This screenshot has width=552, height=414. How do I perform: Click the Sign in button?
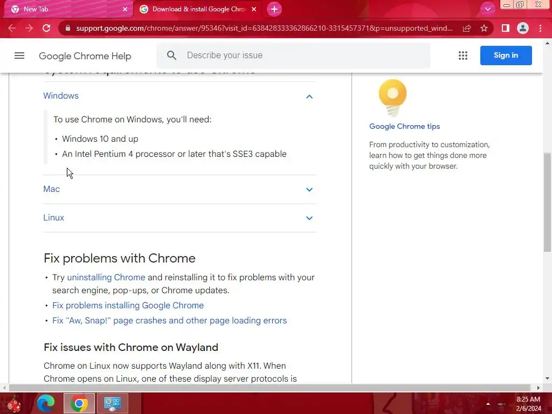click(506, 56)
